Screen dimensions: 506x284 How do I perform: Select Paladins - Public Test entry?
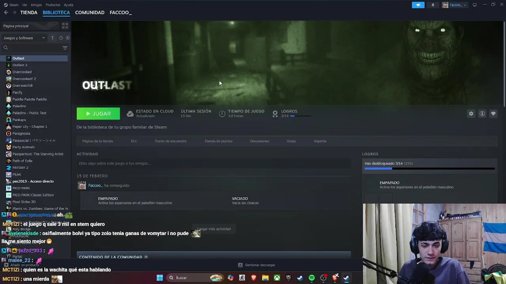(29, 113)
